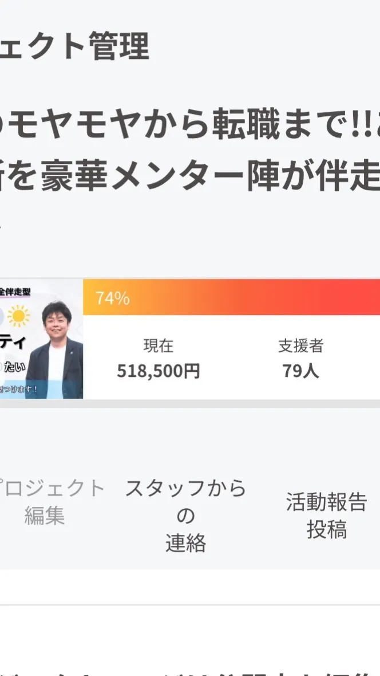Click the 支援者 label
This screenshot has width=380, height=676.
[x=300, y=346]
